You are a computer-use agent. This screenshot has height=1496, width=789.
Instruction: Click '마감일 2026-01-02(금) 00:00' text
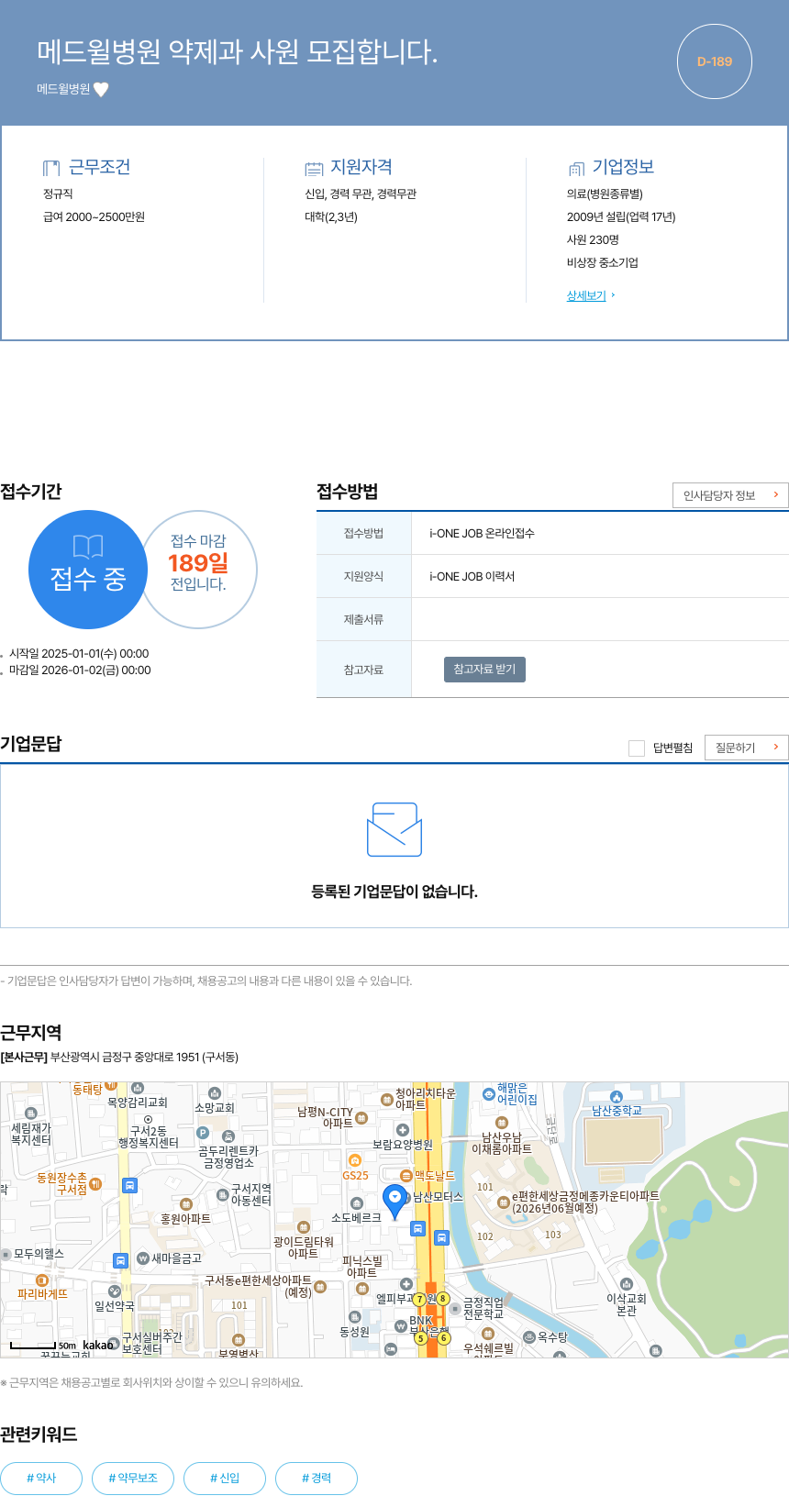pyautogui.click(x=80, y=670)
